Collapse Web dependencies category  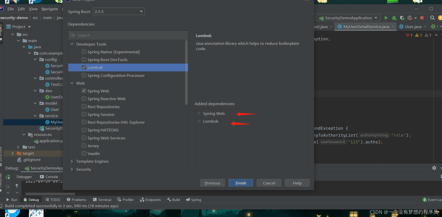point(72,83)
